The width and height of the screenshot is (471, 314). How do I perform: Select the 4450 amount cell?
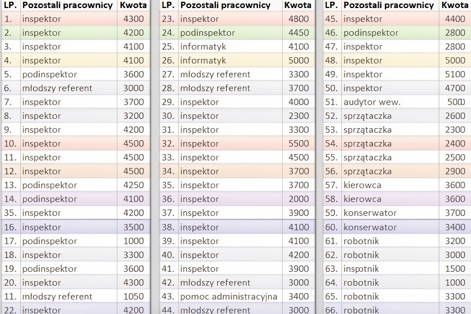pos(298,33)
